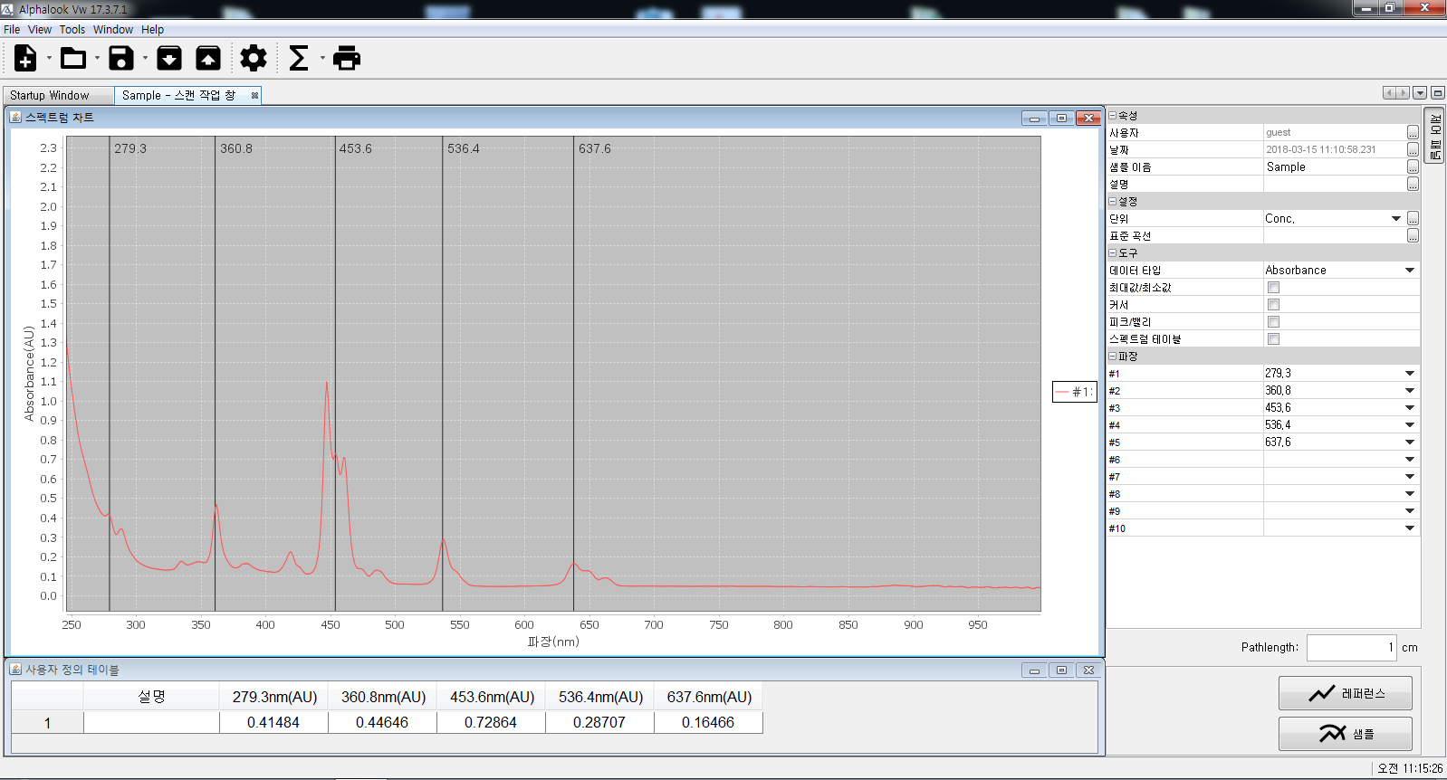This screenshot has height=780, width=1447.
Task: Open wavelength #1 dropdown showing 279,3
Action: click(x=1409, y=374)
